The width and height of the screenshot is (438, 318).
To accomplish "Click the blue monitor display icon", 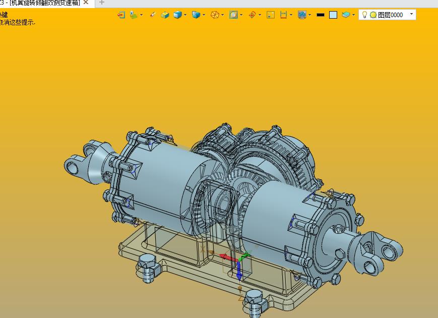I will (302, 15).
